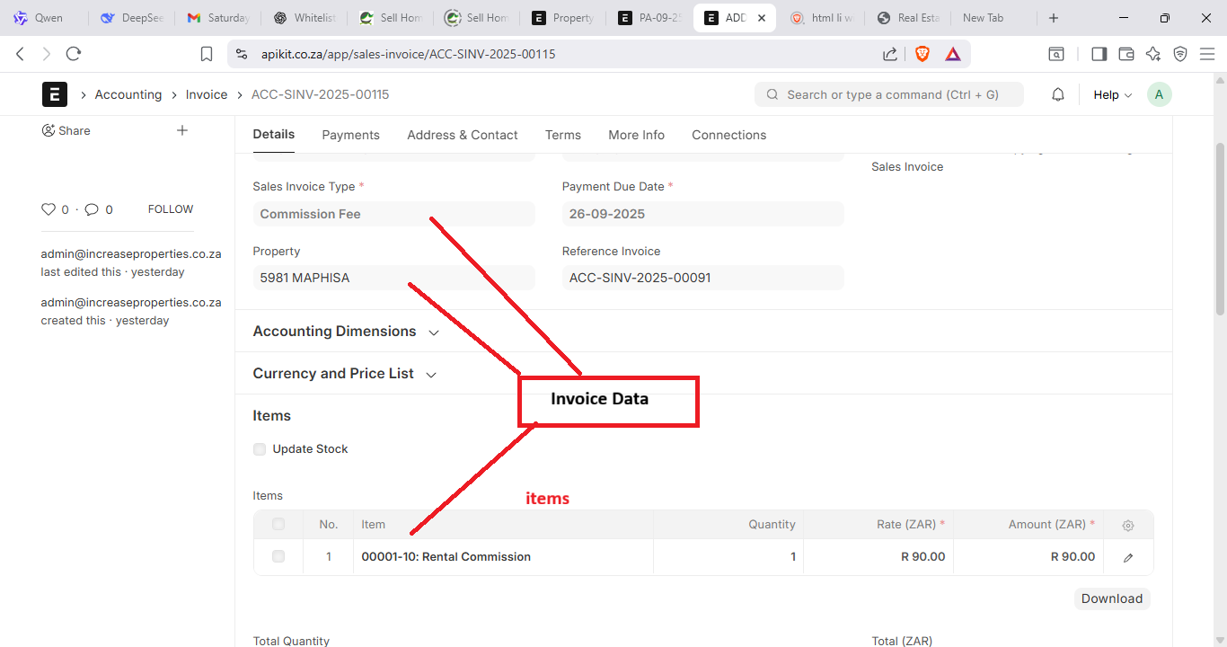Viewport: 1227px width, 647px height.
Task: Click the heart like icon
Action: pyautogui.click(x=49, y=209)
